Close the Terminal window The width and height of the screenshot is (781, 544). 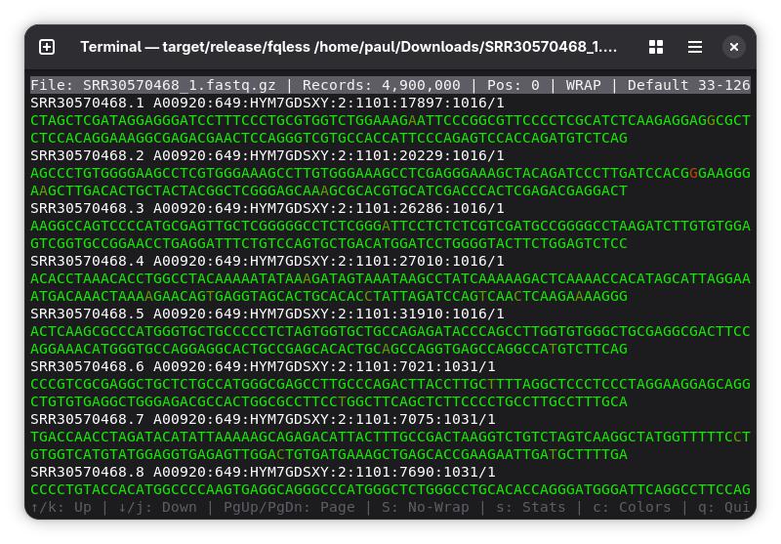(734, 47)
